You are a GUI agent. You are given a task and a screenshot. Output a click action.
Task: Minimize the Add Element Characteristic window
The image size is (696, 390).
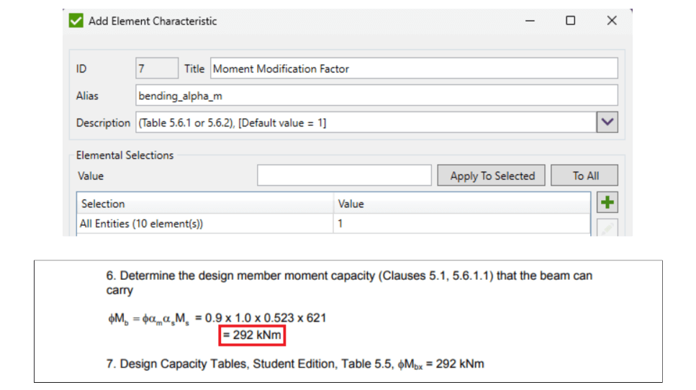[530, 21]
